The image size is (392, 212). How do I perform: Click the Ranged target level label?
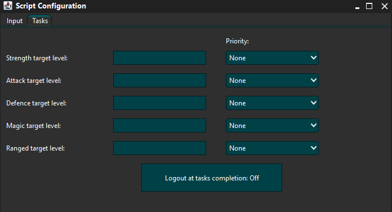[x=35, y=148]
